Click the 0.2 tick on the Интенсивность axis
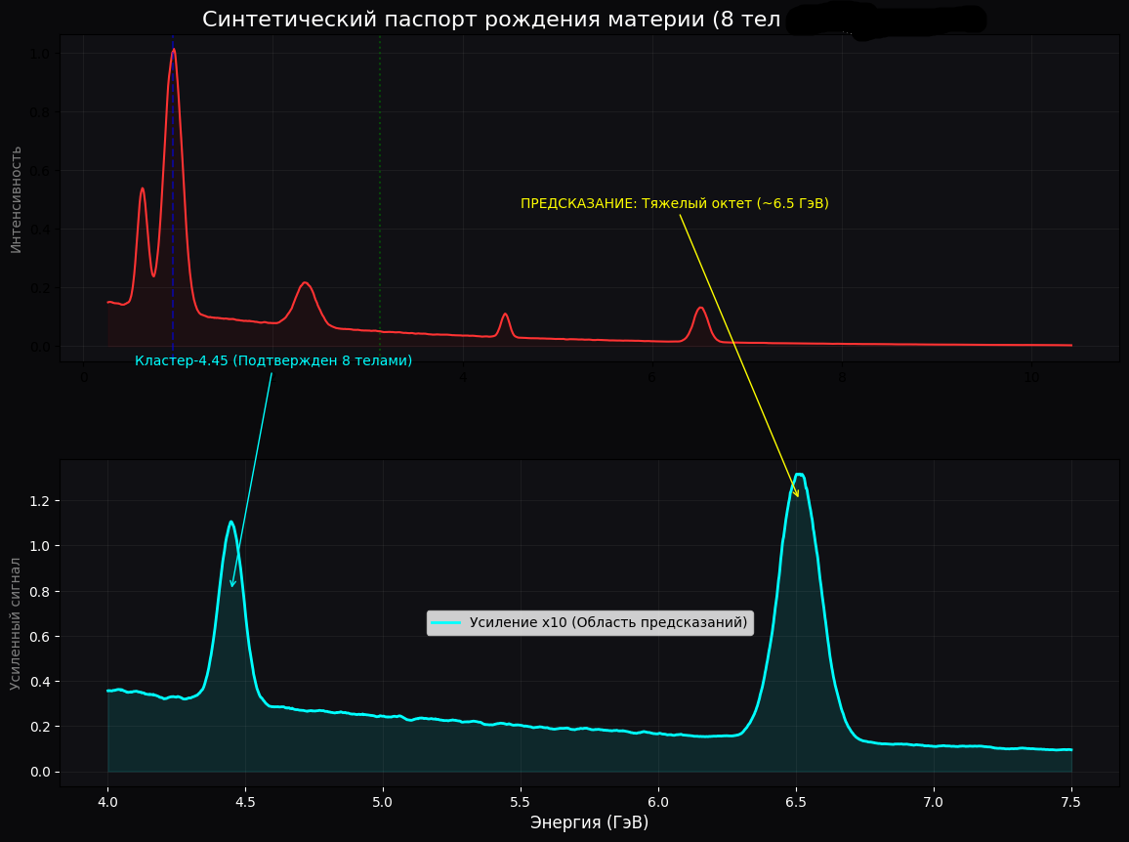 point(40,288)
